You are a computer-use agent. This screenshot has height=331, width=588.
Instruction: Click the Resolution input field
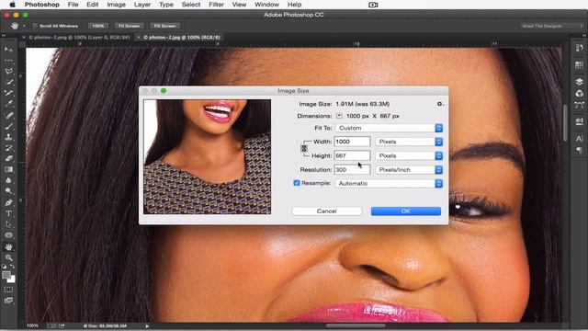[x=352, y=170]
